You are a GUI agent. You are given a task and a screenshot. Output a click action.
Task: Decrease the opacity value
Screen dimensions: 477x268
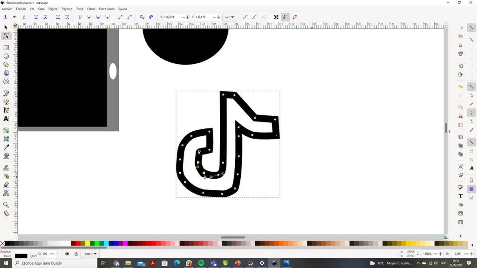(x=52, y=254)
